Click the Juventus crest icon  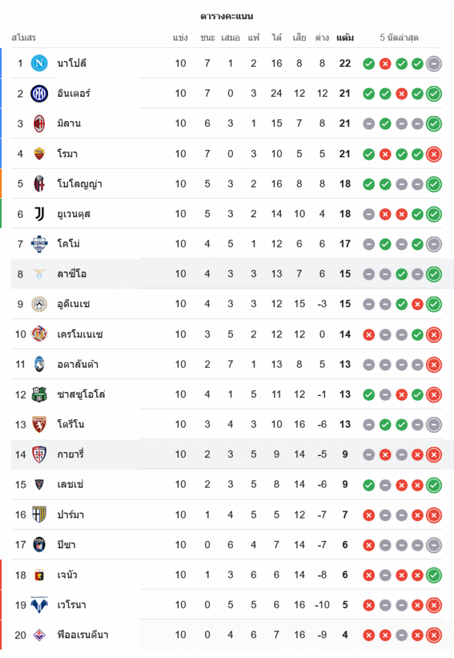coord(39,214)
